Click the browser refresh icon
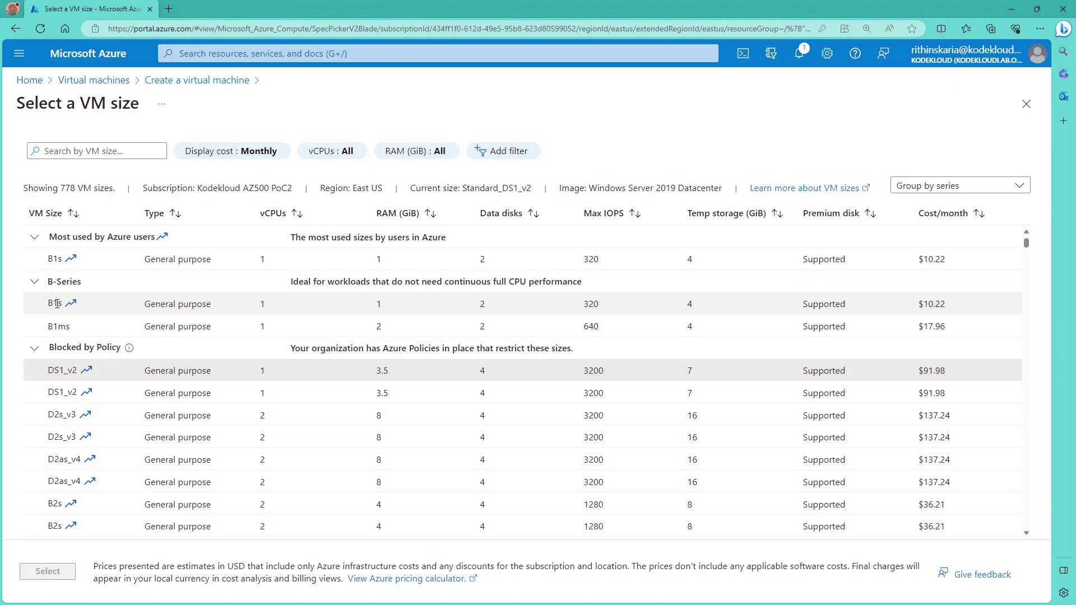The height and width of the screenshot is (605, 1076). tap(40, 29)
